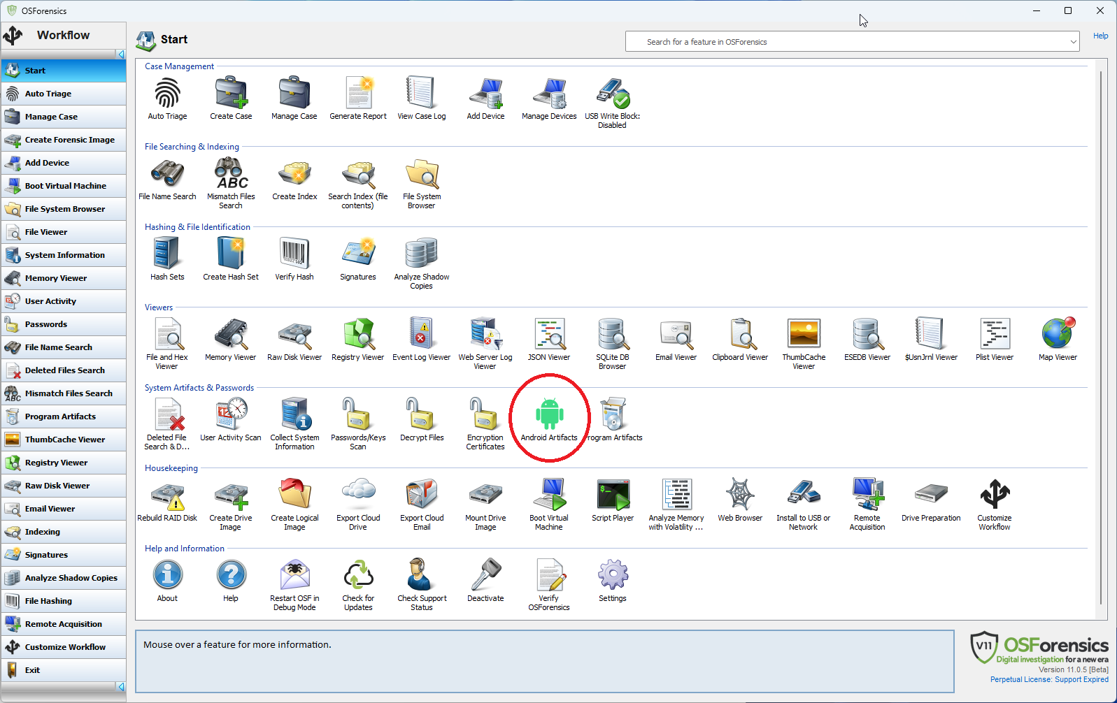Open the Web Browser spider web icon
Viewport: 1117px width, 703px height.
pos(739,495)
